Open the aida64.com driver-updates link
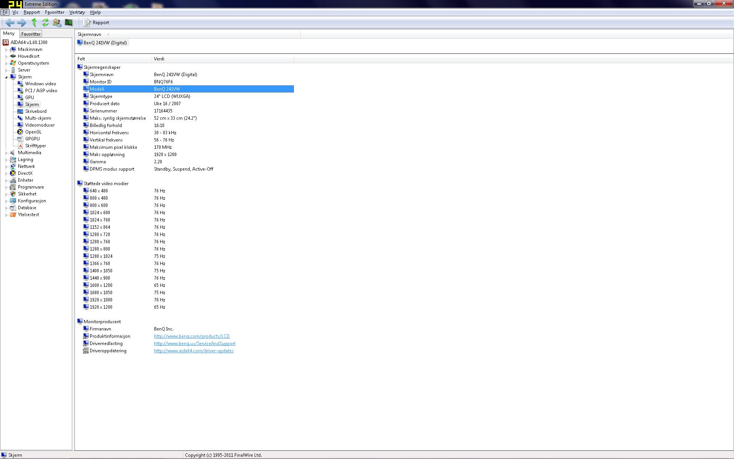This screenshot has height=459, width=734. coord(193,351)
